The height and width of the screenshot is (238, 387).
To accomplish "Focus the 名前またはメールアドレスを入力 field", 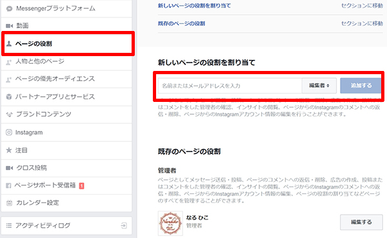I will coord(230,86).
